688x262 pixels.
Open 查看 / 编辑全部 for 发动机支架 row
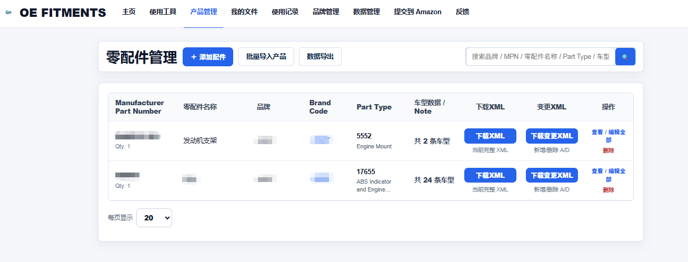point(609,136)
